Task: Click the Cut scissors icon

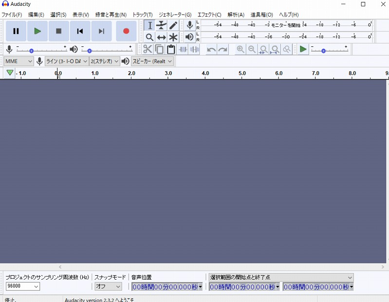Action: click(148, 49)
